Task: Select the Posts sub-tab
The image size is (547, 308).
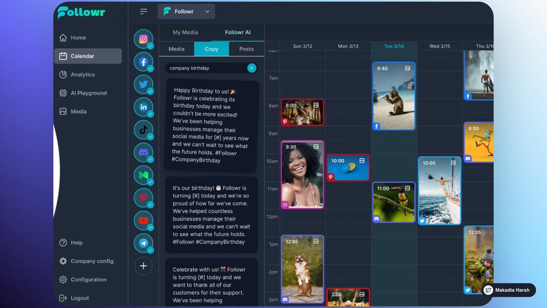Action: (x=247, y=49)
